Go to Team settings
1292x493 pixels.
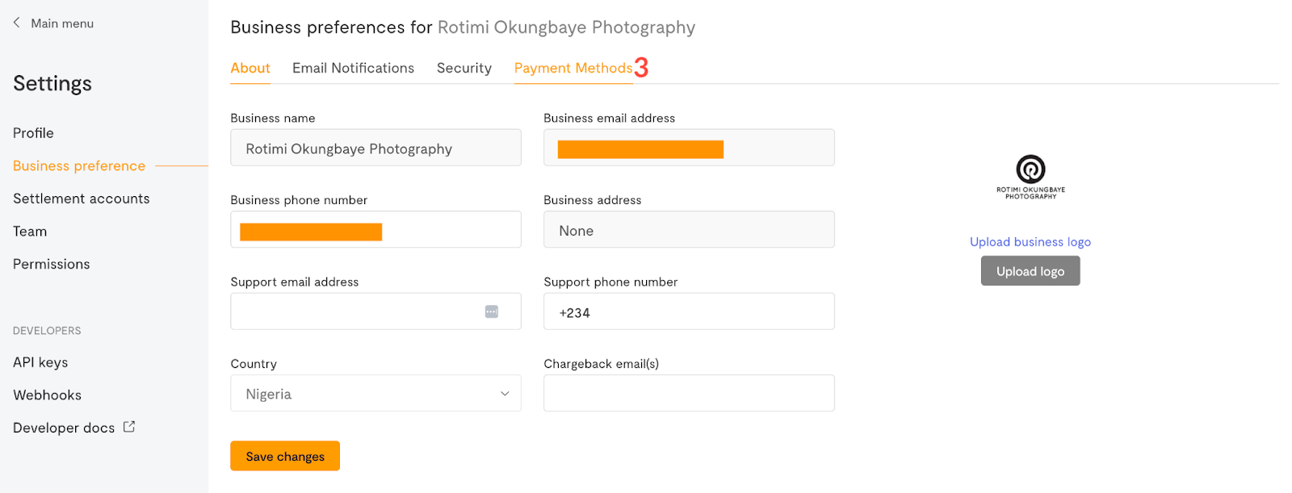pyautogui.click(x=30, y=232)
